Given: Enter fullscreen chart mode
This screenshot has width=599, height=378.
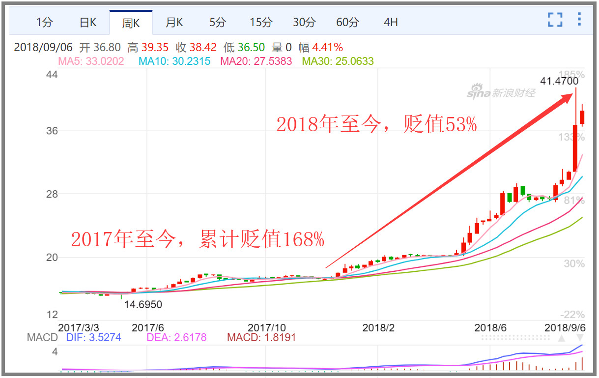Looking at the screenshot, I should coord(555,20).
